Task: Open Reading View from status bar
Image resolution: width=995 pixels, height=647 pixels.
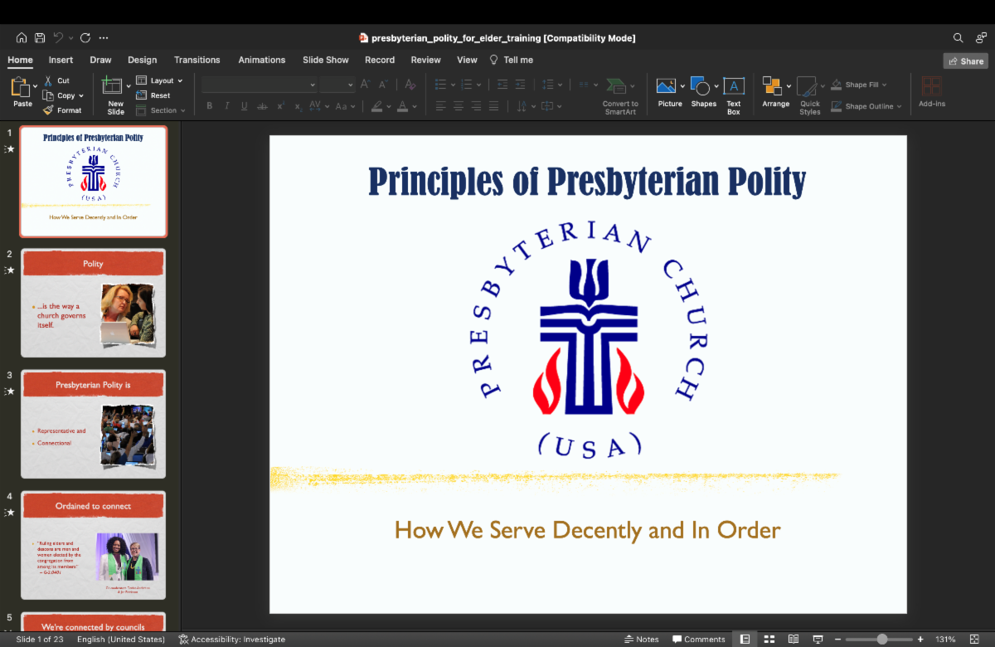Action: coord(794,640)
